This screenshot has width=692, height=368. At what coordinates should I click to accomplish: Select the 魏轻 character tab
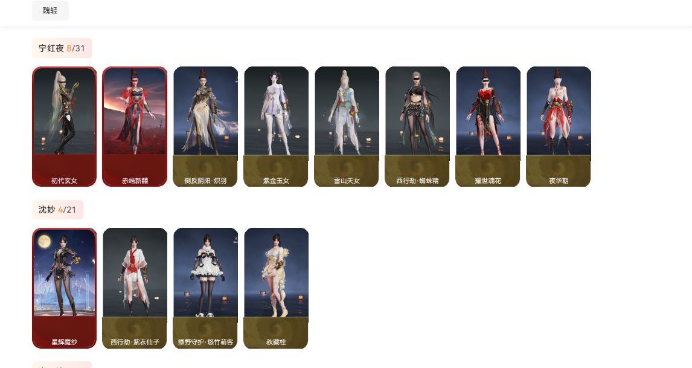[x=50, y=10]
